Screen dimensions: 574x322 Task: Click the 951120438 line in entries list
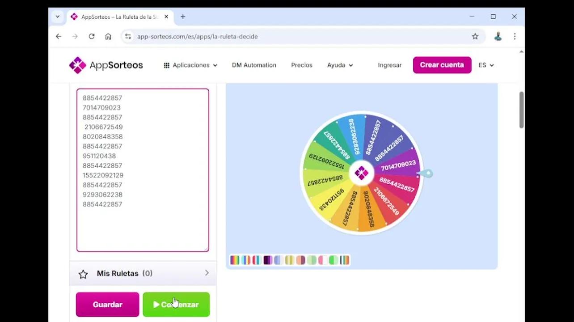pyautogui.click(x=99, y=156)
